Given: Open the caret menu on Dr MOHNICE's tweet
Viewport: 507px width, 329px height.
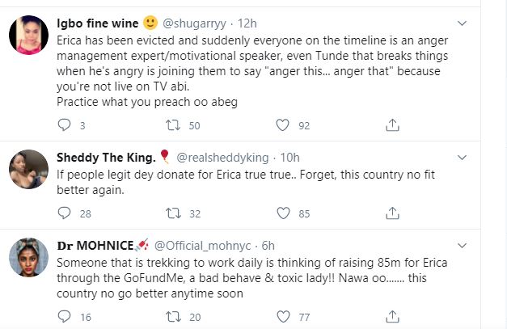Looking at the screenshot, I should [484, 244].
